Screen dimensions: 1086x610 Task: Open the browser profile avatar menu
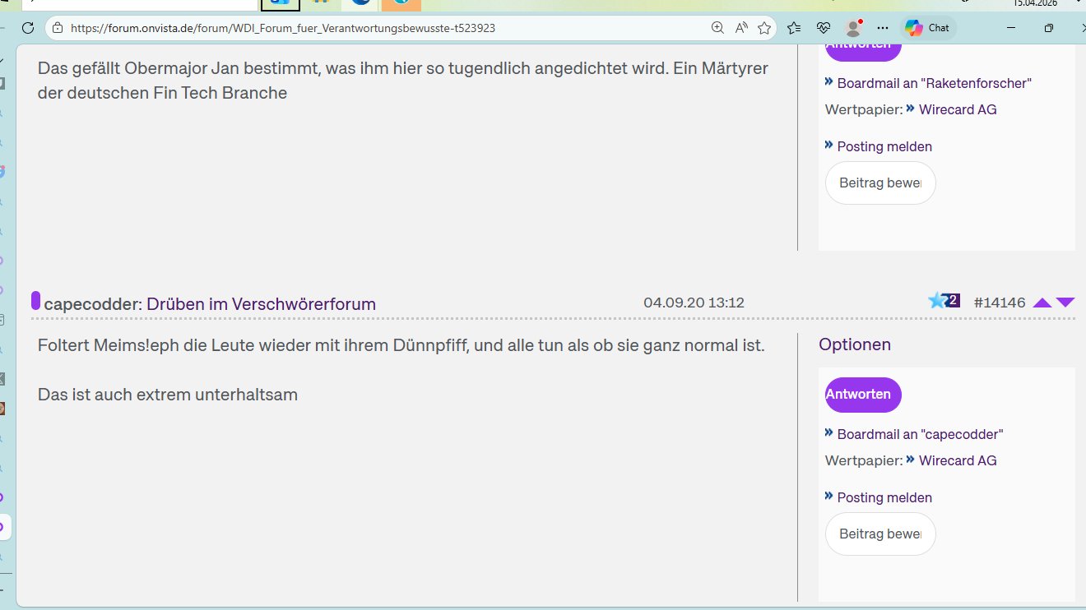pyautogui.click(x=853, y=27)
